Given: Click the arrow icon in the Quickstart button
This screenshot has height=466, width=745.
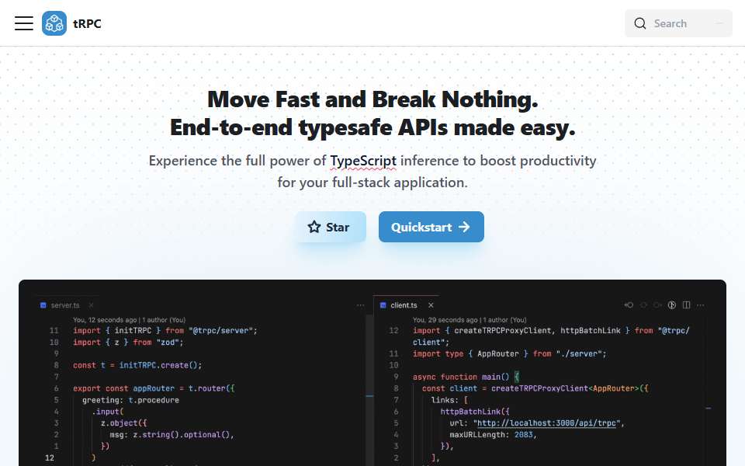Looking at the screenshot, I should tap(464, 228).
